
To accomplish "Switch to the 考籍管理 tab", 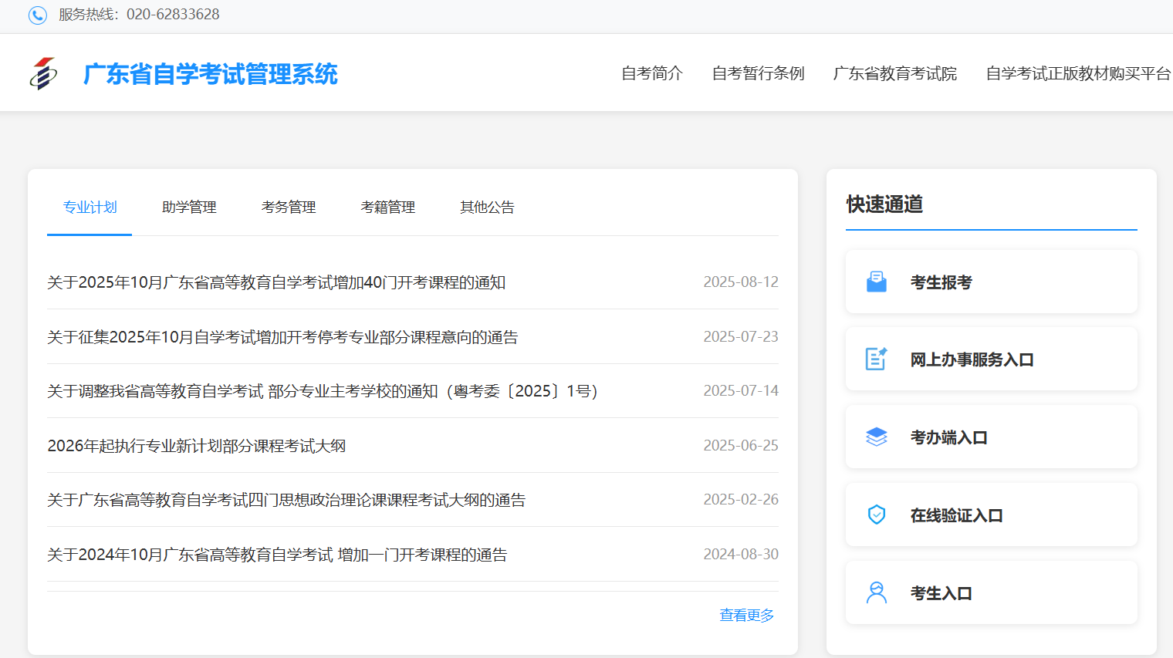I will click(388, 207).
